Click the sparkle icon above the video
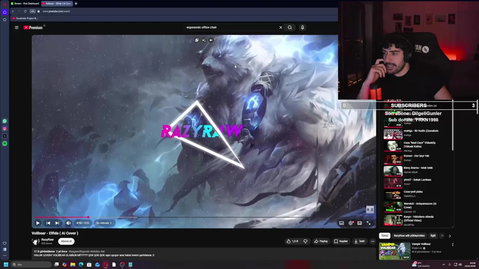Screen dimensions: 479x269 [x=204, y=40]
